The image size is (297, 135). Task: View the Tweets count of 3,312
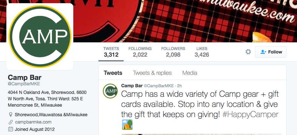tap(111, 52)
